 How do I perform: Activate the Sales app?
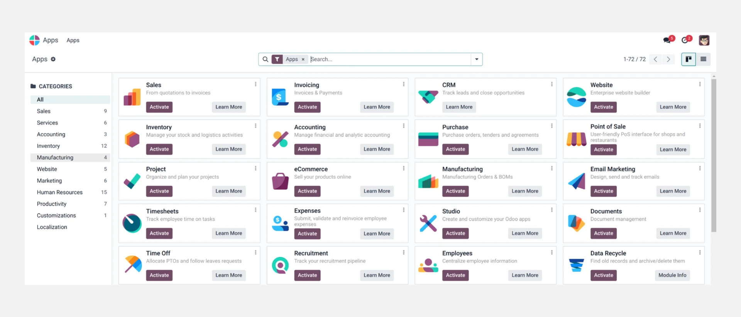click(159, 107)
